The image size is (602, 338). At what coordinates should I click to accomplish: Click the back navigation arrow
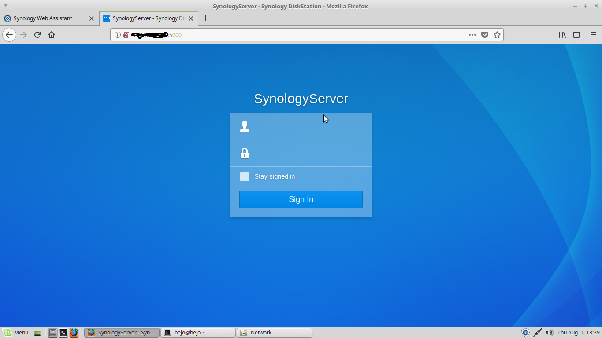9,35
